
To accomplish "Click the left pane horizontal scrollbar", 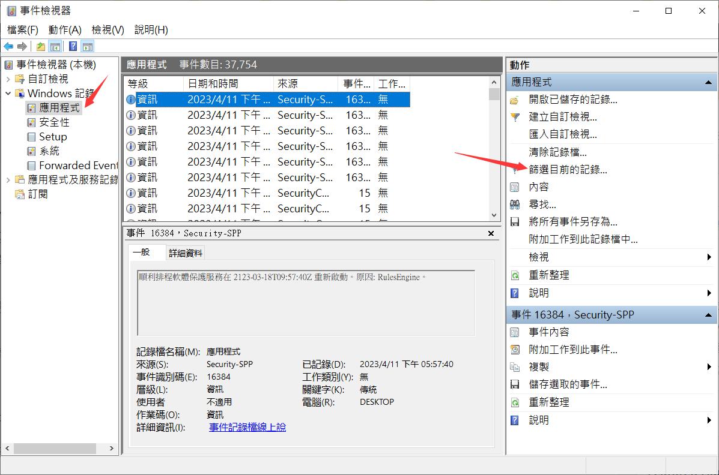I will (55, 449).
